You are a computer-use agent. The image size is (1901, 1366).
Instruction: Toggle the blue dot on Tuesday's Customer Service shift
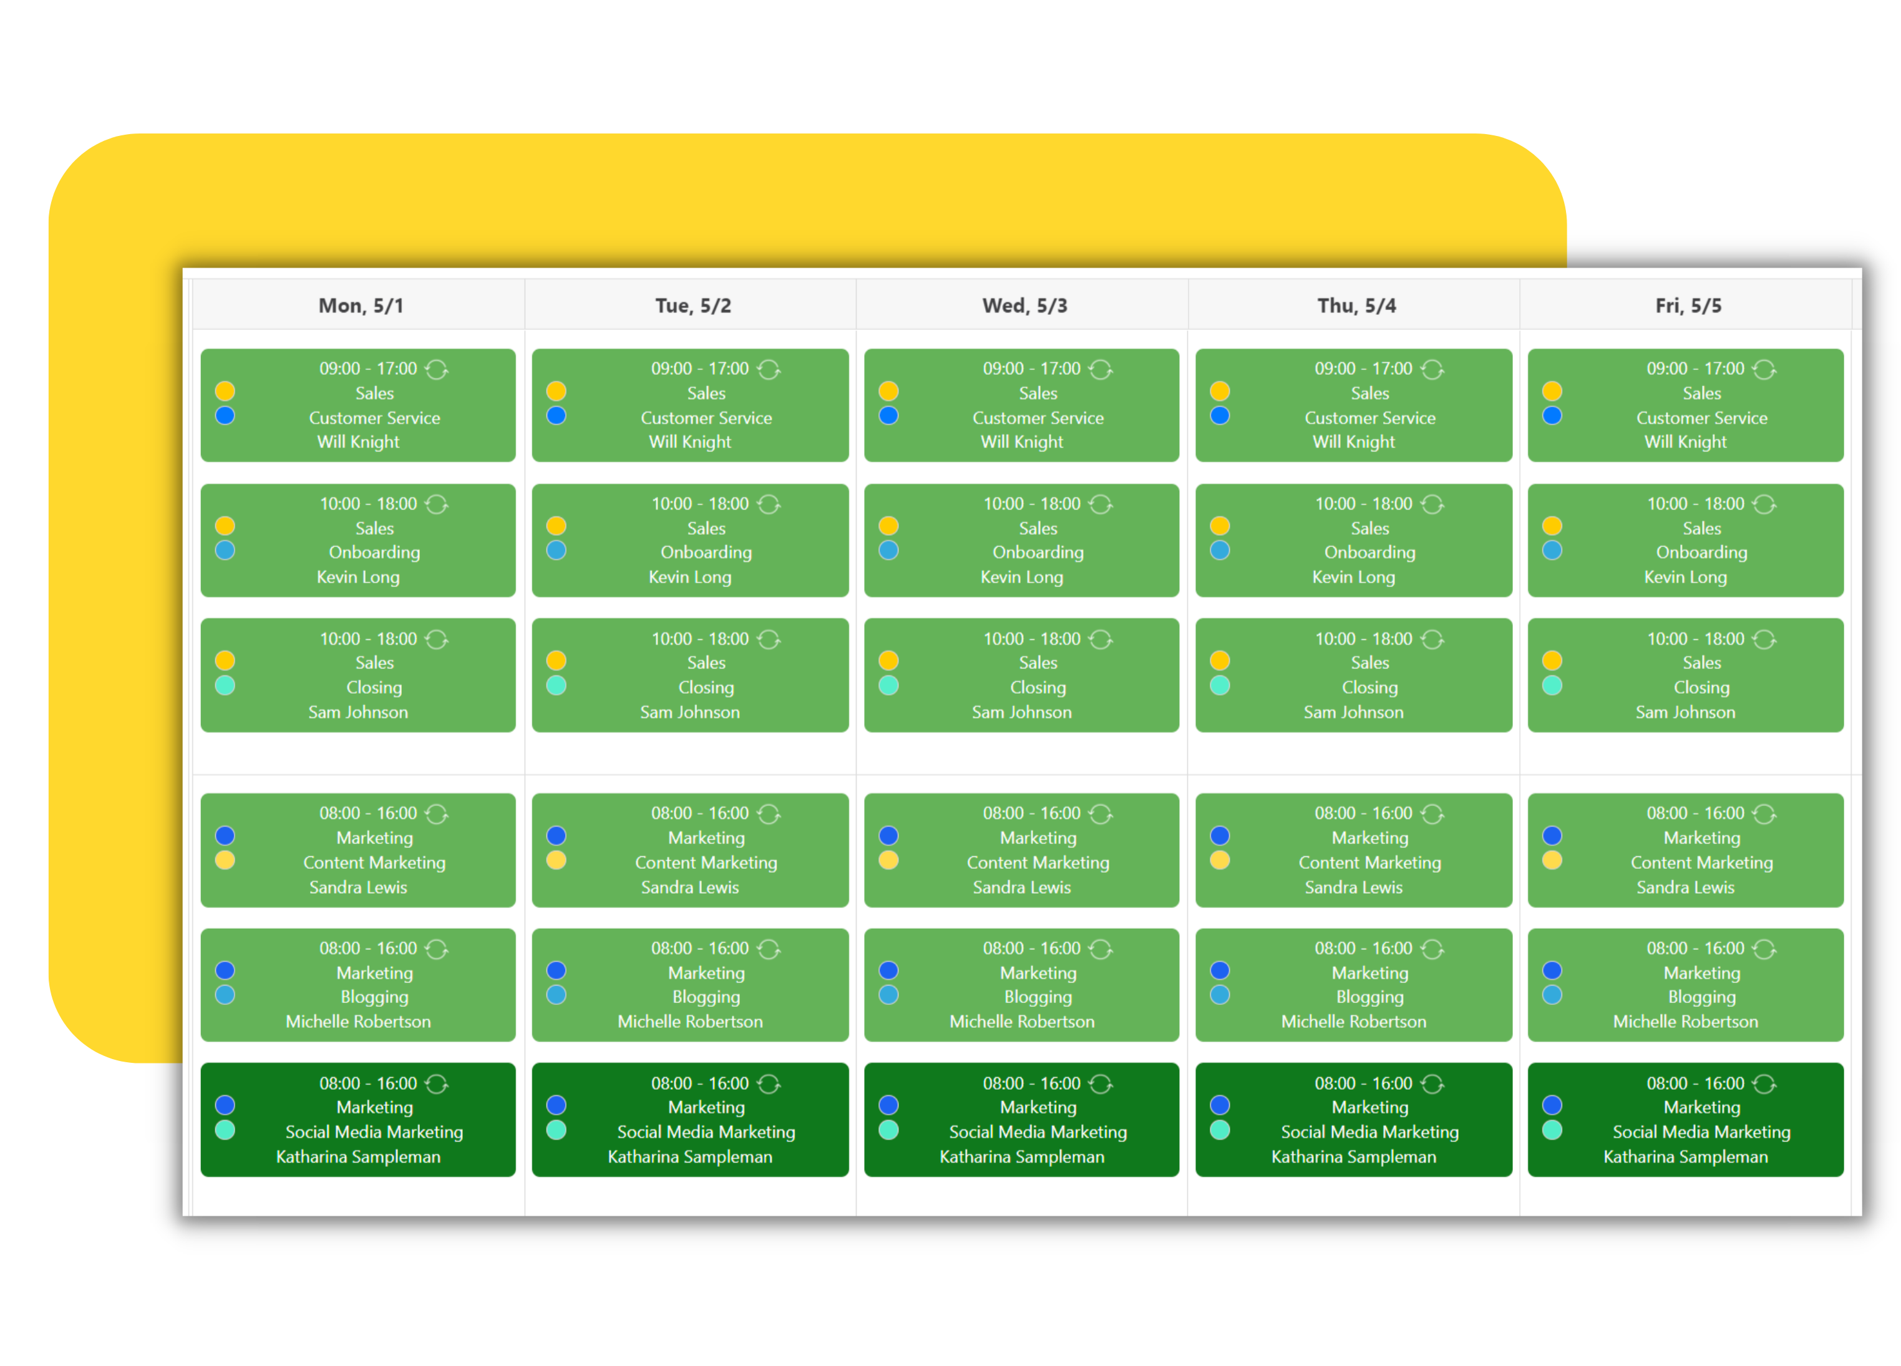pos(557,415)
